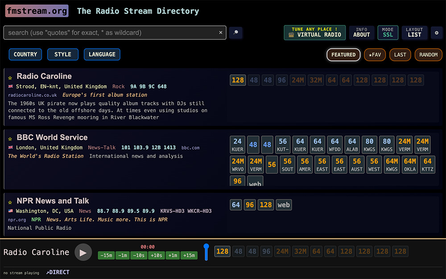446x279 pixels.
Task: Change the LAYOUT LIST option
Action: pos(414,33)
